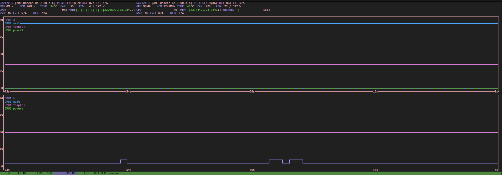Click the NEXC N/A text under Device 0
Screen dimensions: 502x175
pyautogui.click(x=40, y=13)
